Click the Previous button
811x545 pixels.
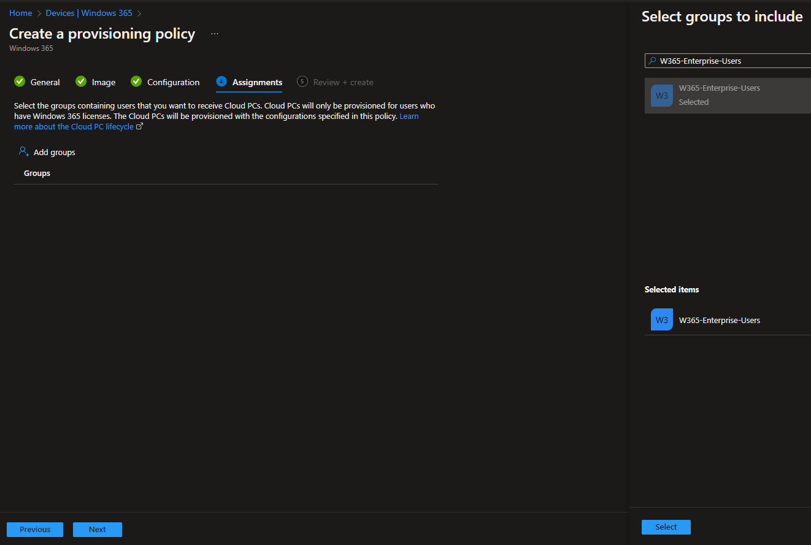[x=35, y=530]
